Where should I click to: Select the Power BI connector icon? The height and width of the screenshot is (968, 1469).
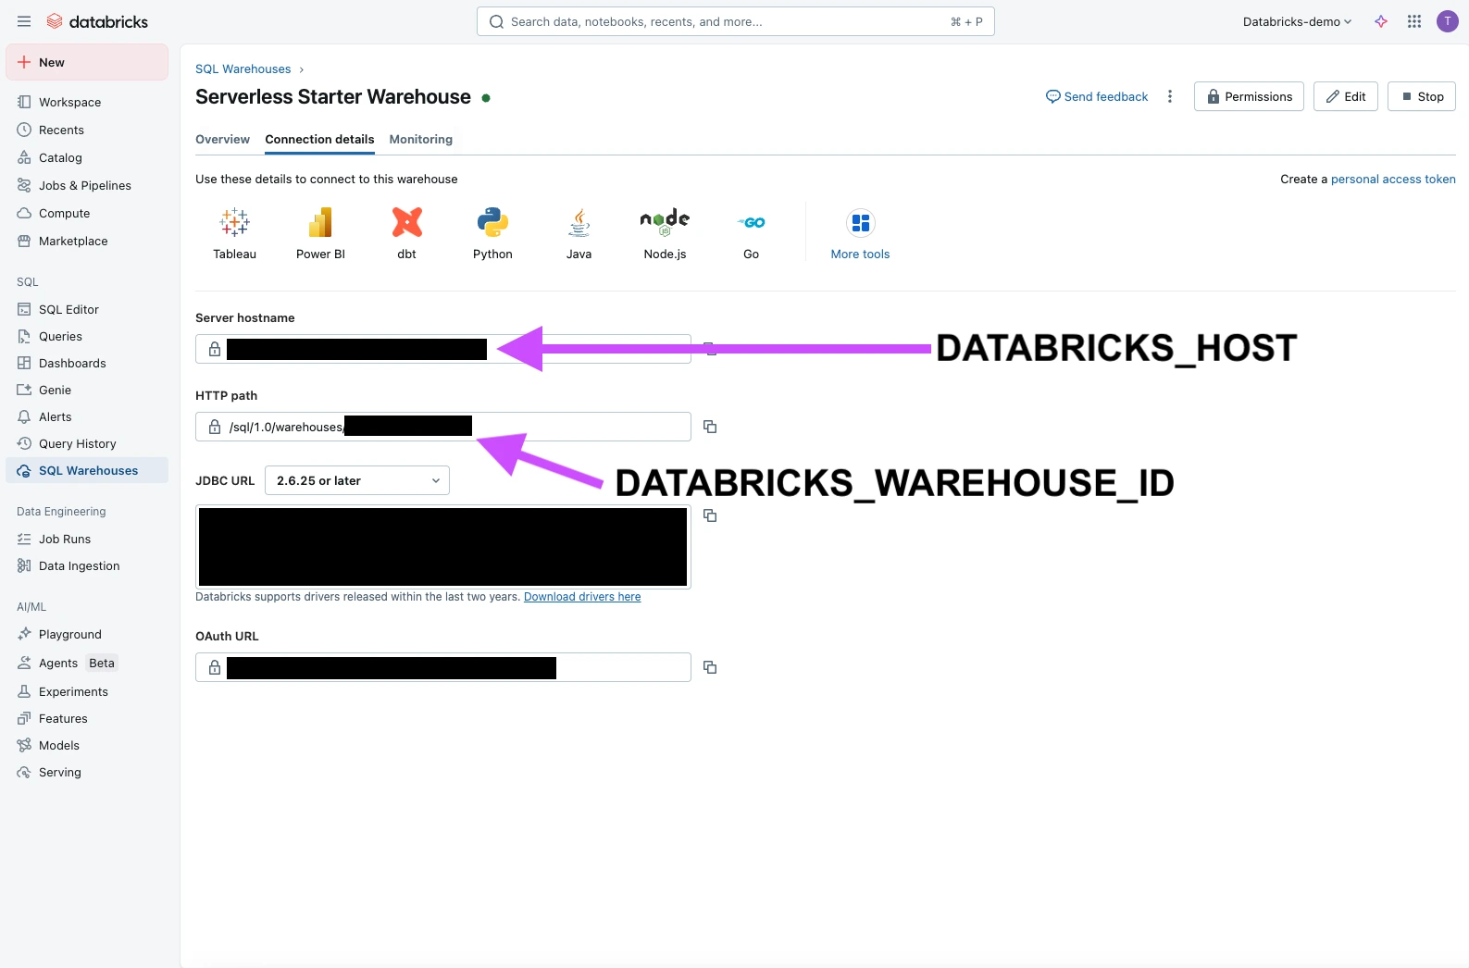pyautogui.click(x=320, y=223)
